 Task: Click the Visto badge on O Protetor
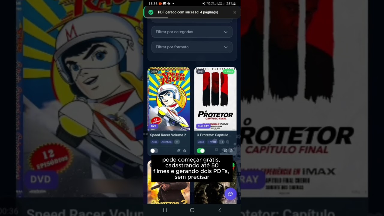click(229, 72)
